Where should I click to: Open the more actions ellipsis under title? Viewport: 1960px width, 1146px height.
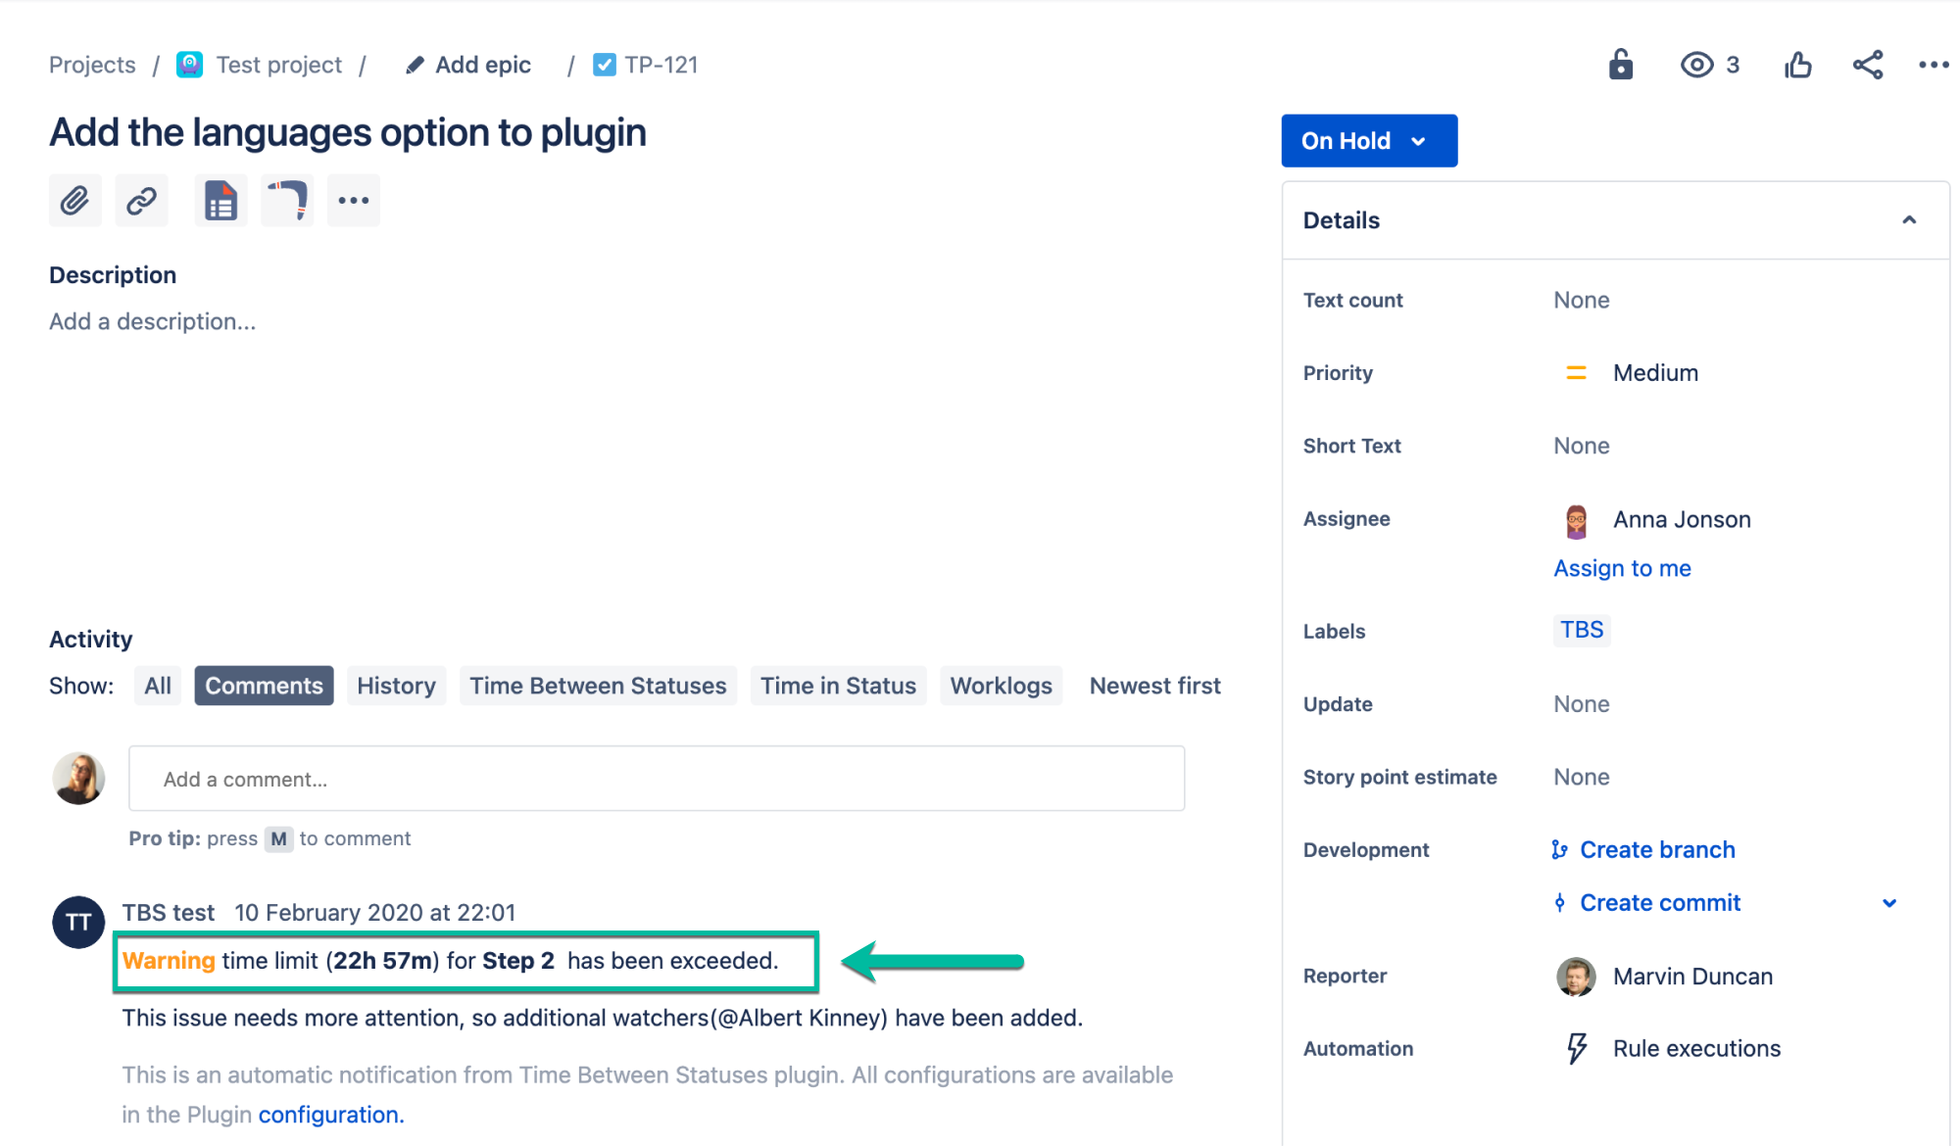(x=353, y=201)
